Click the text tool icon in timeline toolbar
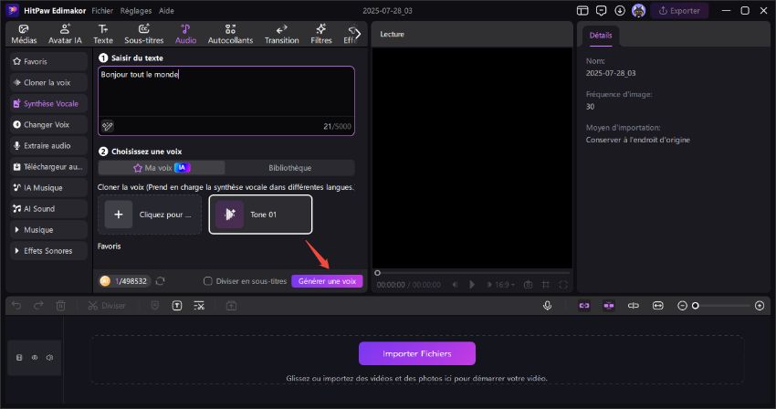This screenshot has width=776, height=409. point(176,306)
